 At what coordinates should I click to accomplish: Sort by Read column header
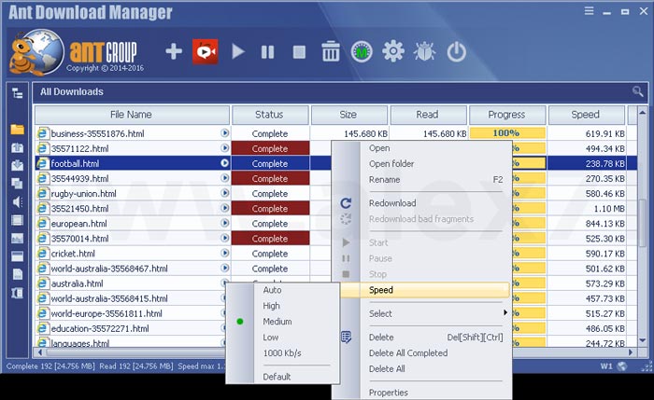tap(428, 115)
